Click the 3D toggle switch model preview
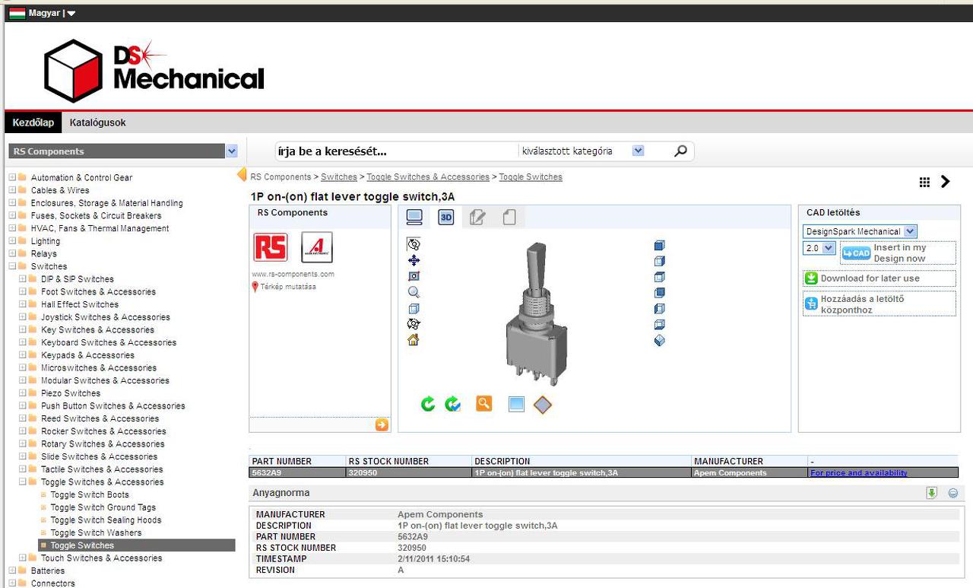Image resolution: width=973 pixels, height=588 pixels. tap(536, 313)
